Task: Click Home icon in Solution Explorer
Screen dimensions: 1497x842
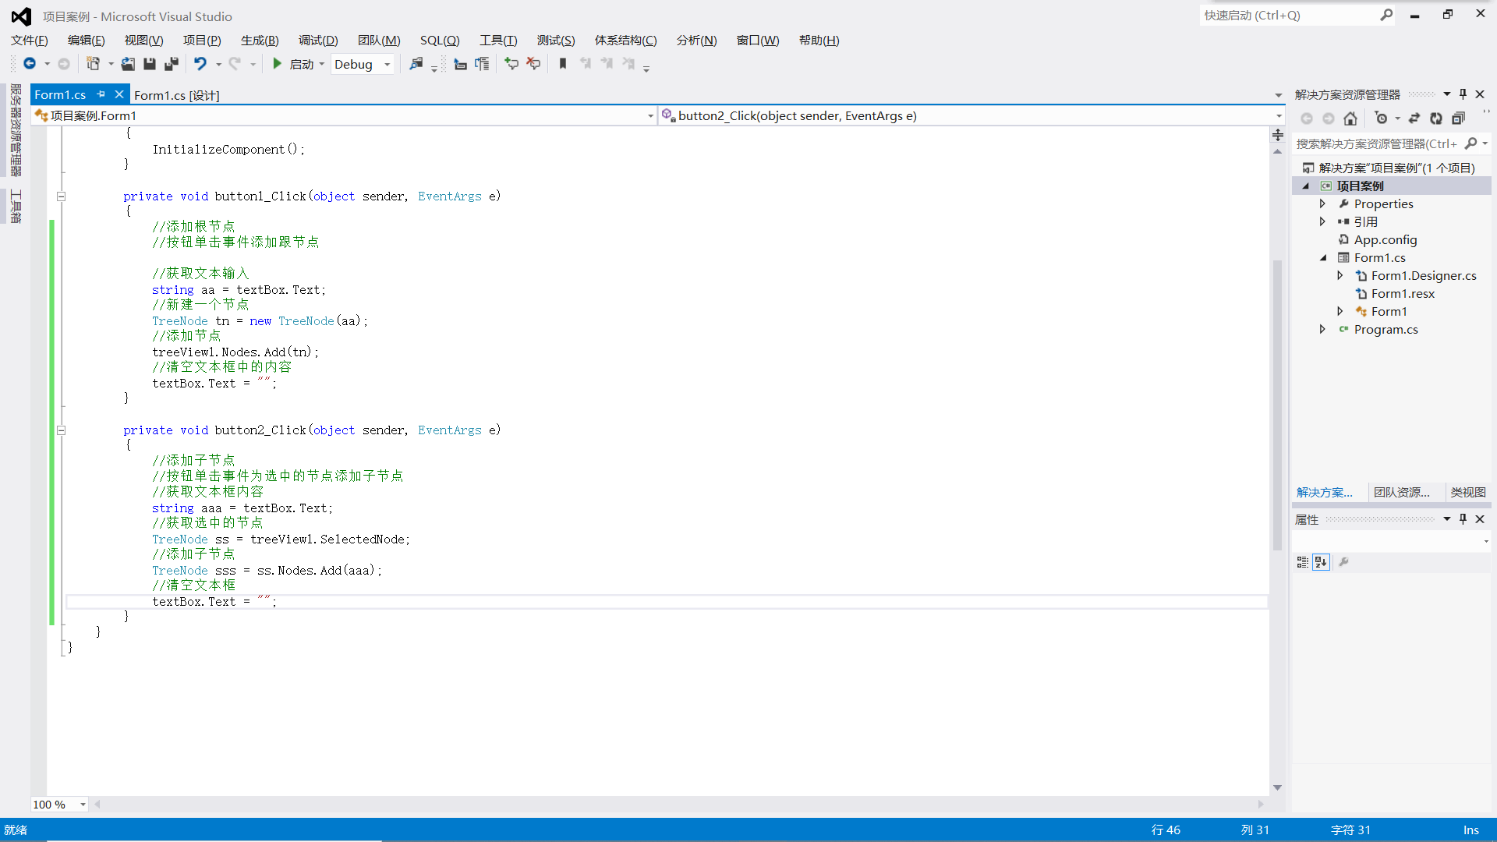Action: pyautogui.click(x=1350, y=119)
